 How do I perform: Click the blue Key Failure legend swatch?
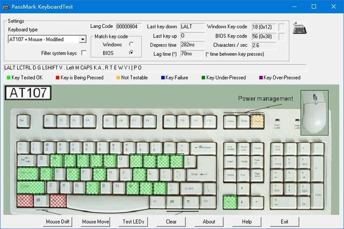(x=163, y=78)
